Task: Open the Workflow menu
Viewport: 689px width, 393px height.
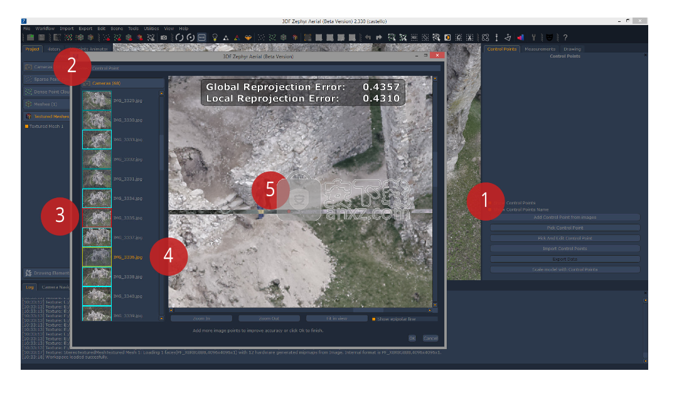Action: (x=45, y=28)
